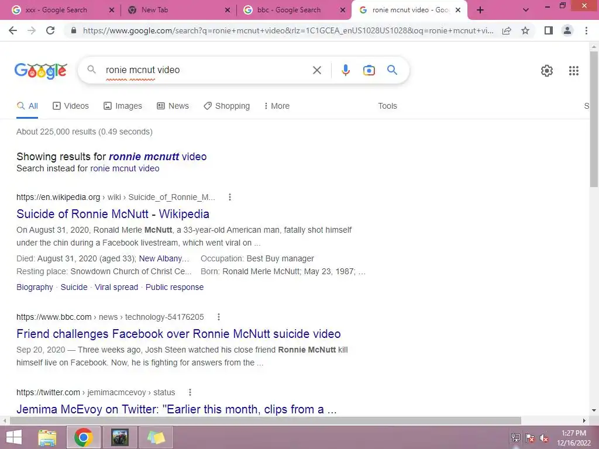This screenshot has width=599, height=449.
Task: Select the Images results filter
Action: click(x=123, y=106)
